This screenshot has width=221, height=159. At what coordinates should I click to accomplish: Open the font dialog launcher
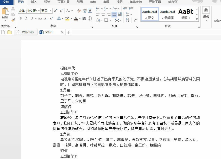coord(92,27)
